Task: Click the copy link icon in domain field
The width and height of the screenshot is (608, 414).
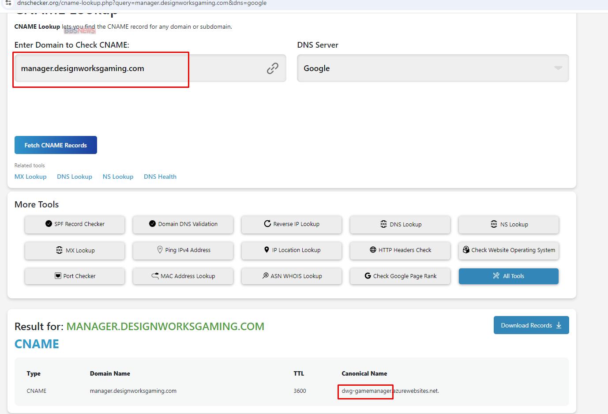Action: click(x=272, y=68)
